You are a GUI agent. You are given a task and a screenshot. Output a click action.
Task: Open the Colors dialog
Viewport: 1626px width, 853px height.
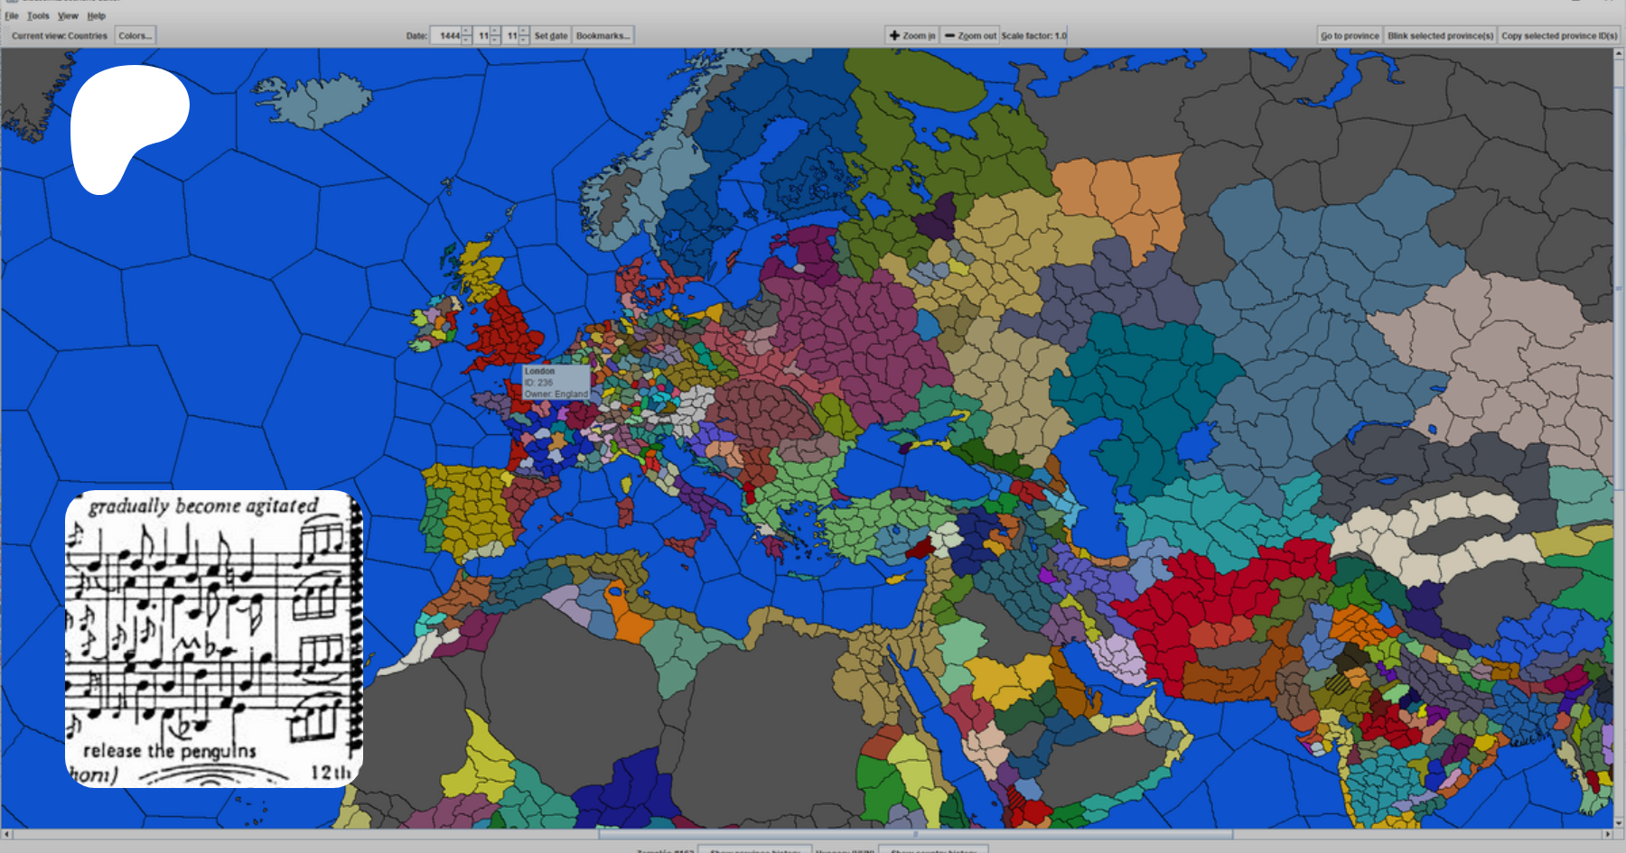click(135, 36)
